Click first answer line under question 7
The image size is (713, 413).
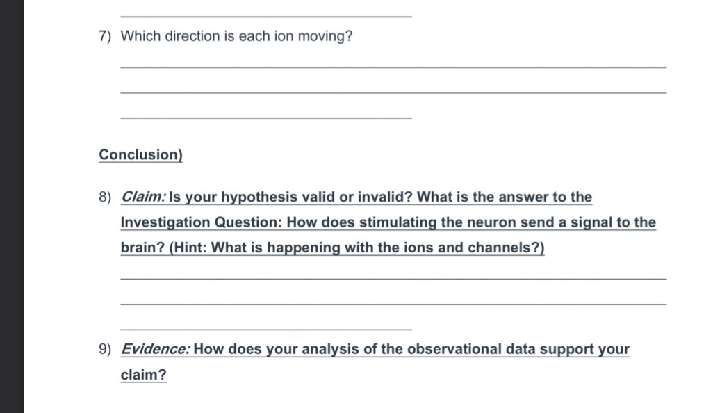click(393, 66)
